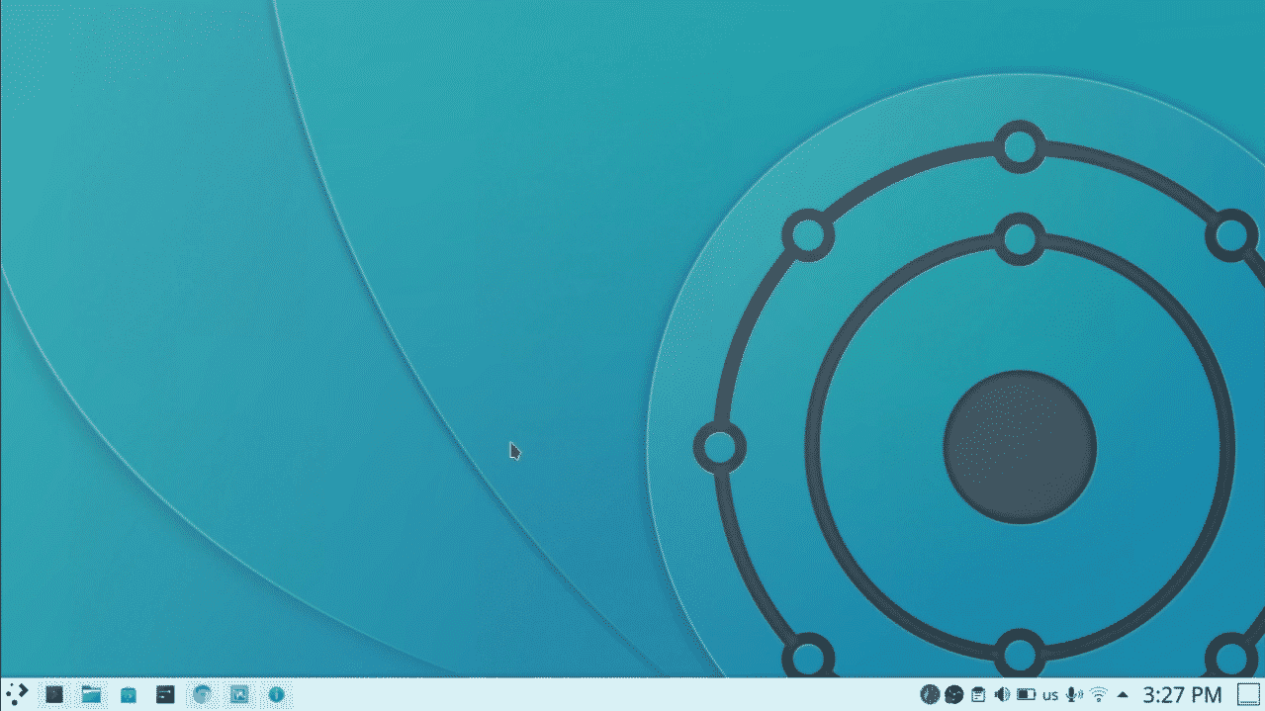Open the teal software store bag icon
Image resolution: width=1265 pixels, height=711 pixels.
pos(129,695)
